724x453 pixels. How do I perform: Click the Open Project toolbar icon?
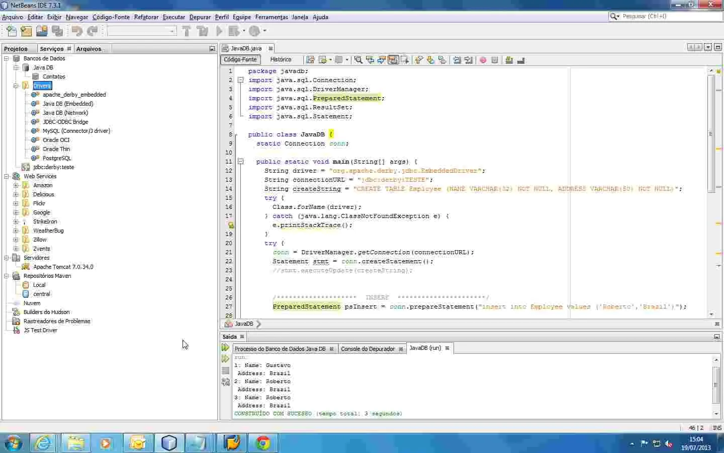pyautogui.click(x=42, y=31)
